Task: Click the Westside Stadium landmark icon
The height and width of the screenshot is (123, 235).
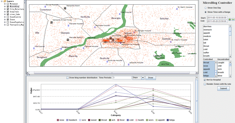Action: coord(68,40)
